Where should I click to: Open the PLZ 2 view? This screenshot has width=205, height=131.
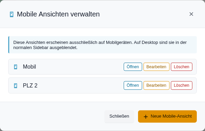click(133, 85)
